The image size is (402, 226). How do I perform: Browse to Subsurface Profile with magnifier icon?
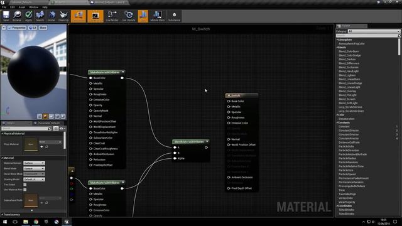(46, 203)
